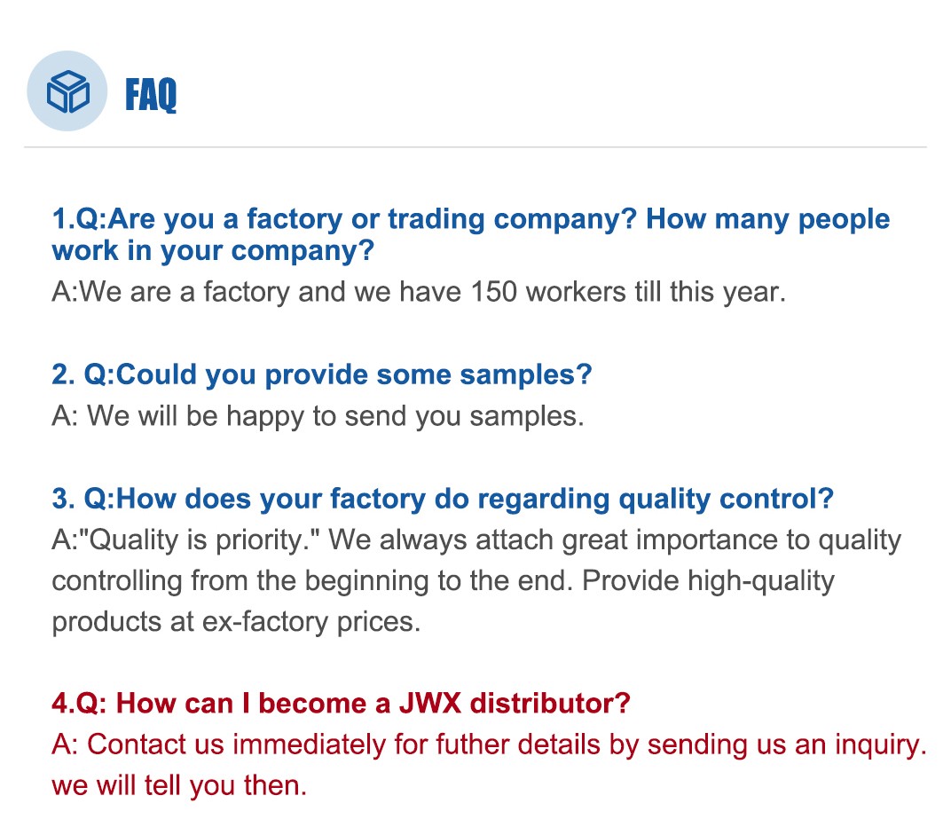Select the question about factory or trading company

(x=470, y=219)
